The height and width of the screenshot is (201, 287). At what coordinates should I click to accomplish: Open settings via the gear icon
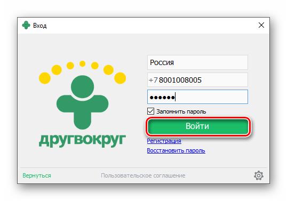click(x=259, y=175)
